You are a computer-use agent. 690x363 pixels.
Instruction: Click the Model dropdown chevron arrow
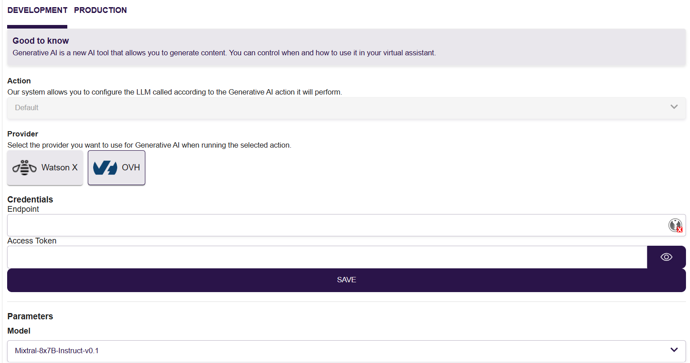coord(674,350)
